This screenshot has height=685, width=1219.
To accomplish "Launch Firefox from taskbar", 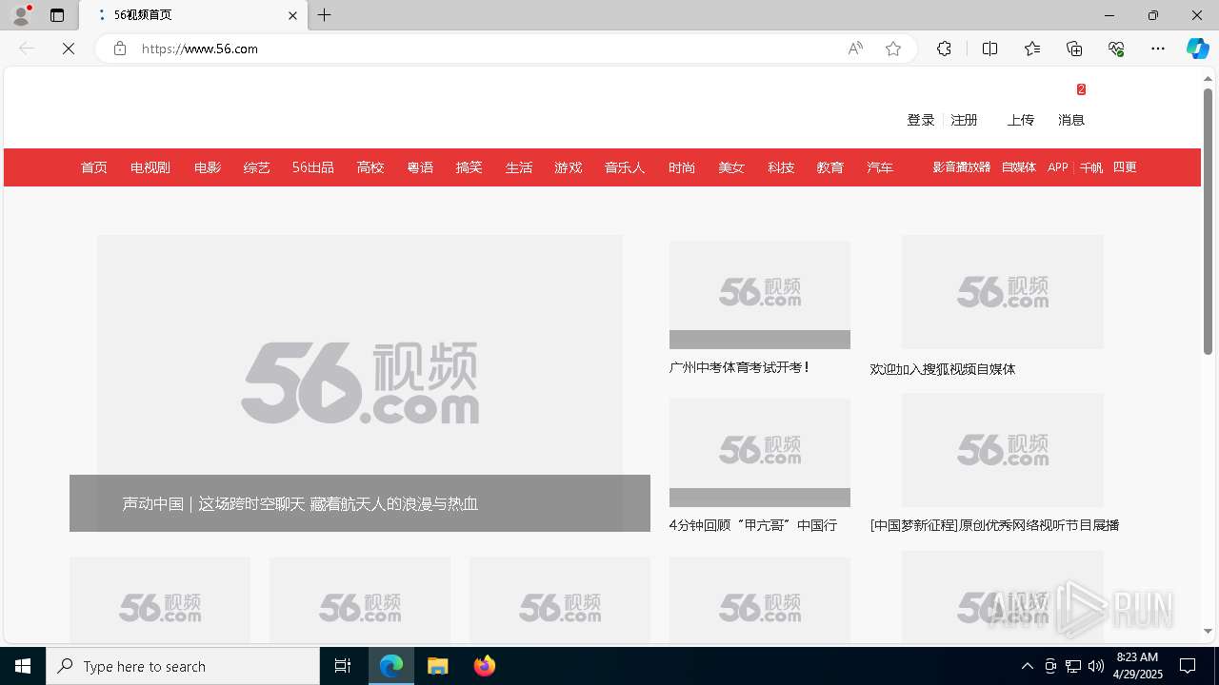I will click(x=484, y=666).
